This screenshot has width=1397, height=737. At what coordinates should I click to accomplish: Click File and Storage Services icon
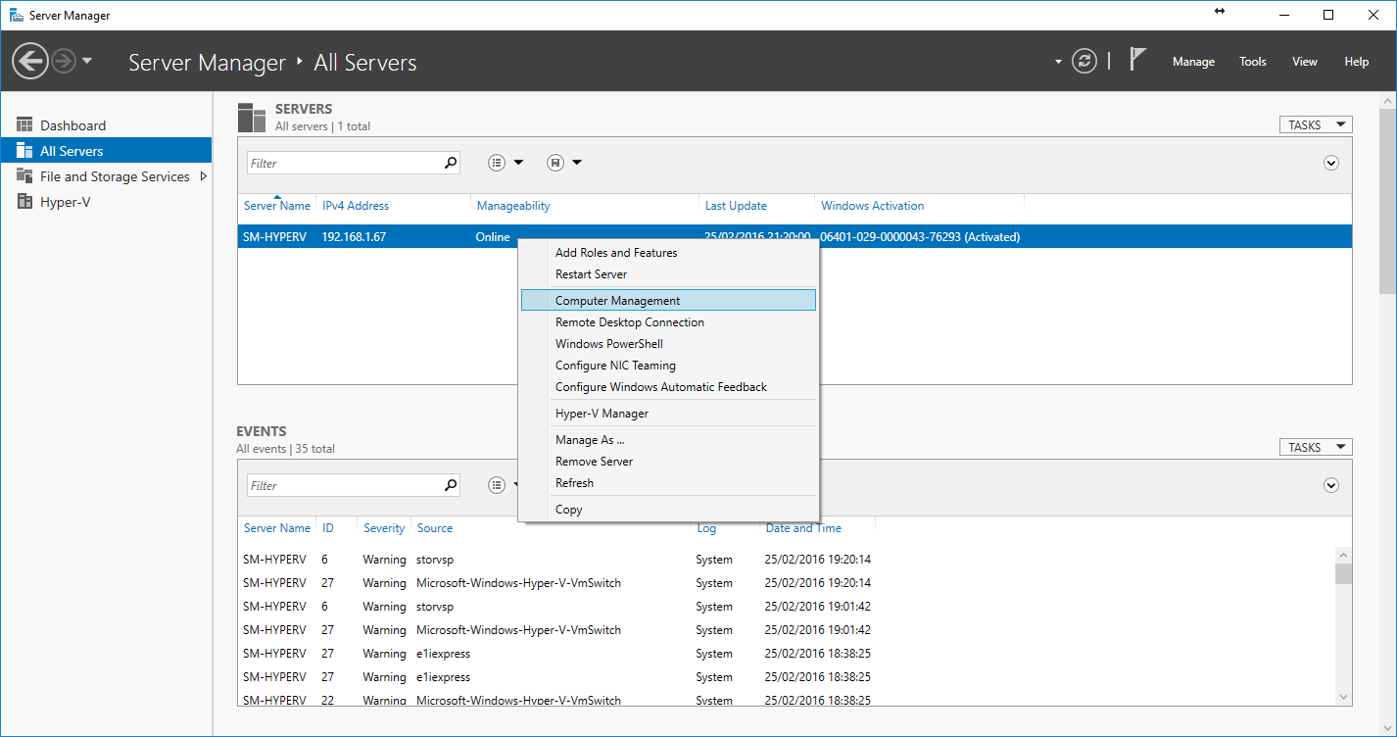coord(24,176)
